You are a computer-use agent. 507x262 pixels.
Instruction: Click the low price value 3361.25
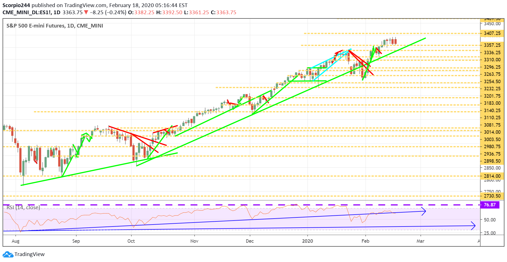pyautogui.click(x=199, y=12)
